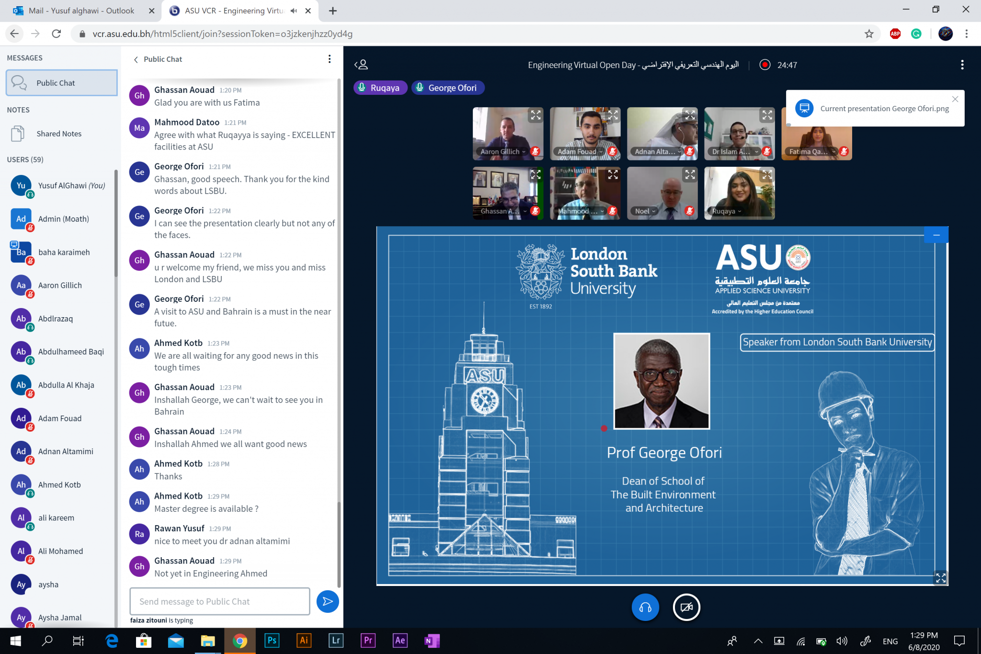
Task: Open Dr Islam webcam dropdown
Action: point(735,151)
